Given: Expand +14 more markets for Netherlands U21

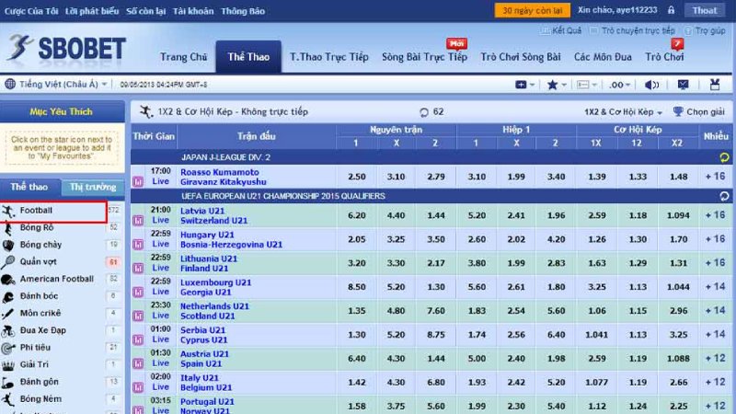Looking at the screenshot, I should pos(716,310).
